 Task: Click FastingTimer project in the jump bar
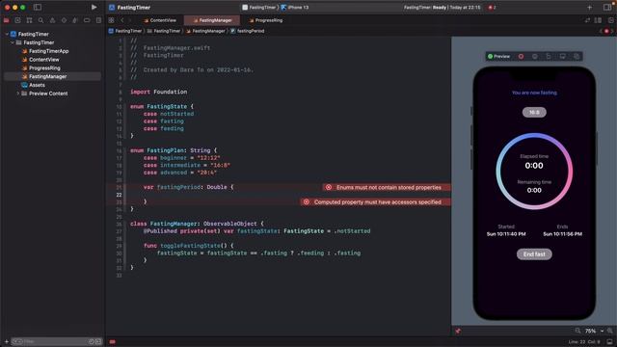coord(125,31)
